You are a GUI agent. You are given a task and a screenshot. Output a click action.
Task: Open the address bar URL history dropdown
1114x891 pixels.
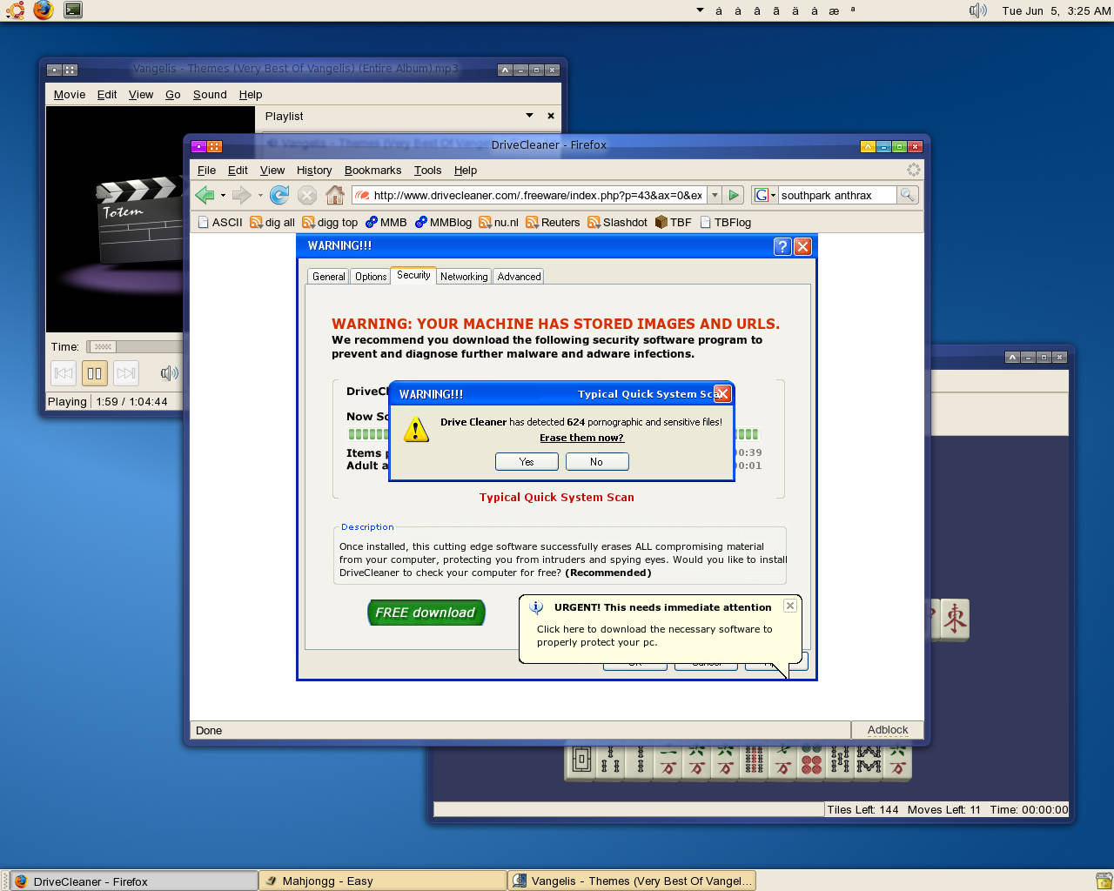(715, 195)
